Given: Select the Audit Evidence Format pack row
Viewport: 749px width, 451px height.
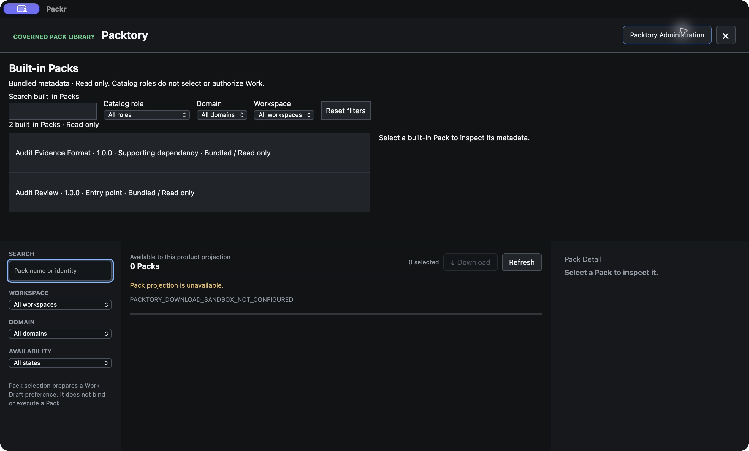Looking at the screenshot, I should 189,153.
